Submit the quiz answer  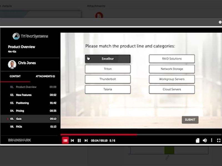[190, 120]
